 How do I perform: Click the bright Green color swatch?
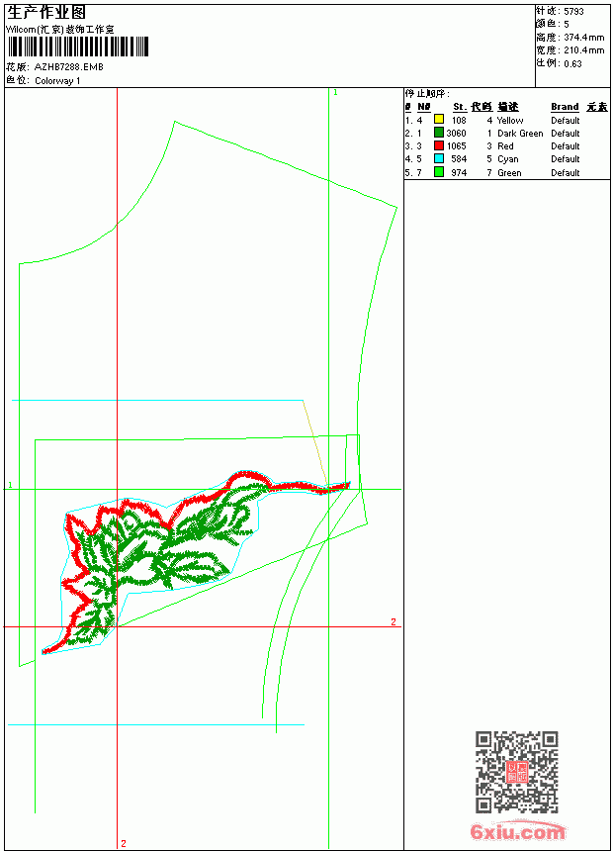click(x=439, y=172)
